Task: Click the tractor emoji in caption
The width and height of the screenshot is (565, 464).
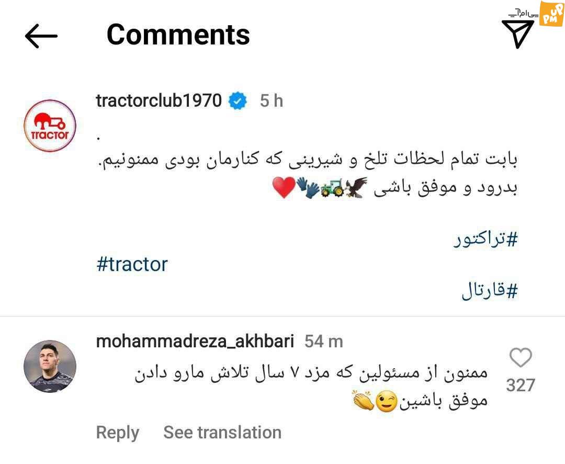Action: point(332,188)
